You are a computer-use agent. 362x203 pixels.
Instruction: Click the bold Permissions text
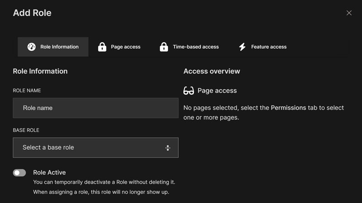(288, 108)
